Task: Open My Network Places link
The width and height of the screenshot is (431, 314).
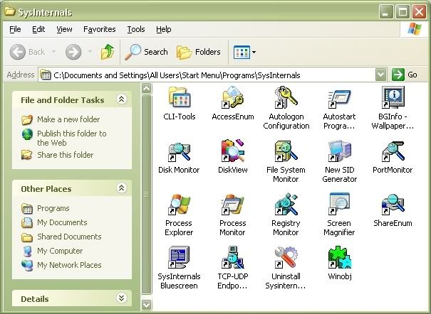Action: tap(69, 265)
